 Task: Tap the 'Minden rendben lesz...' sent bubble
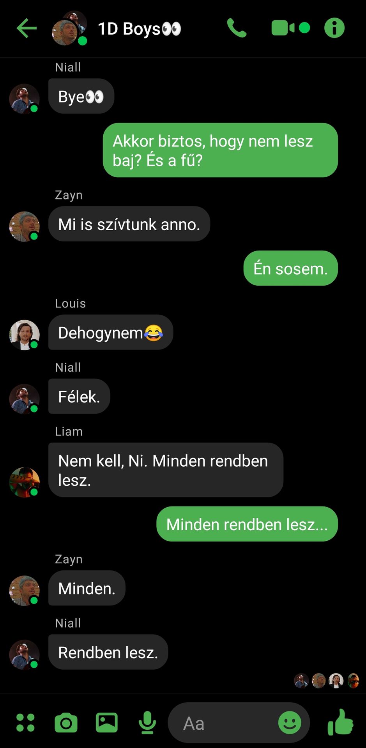tap(247, 524)
